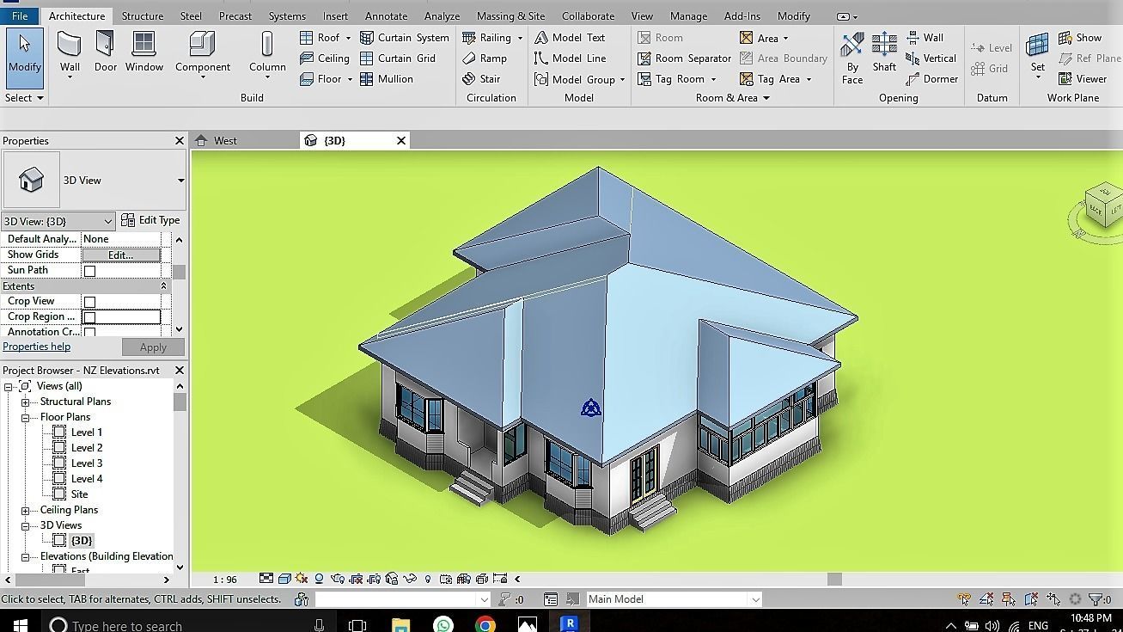Toggle the Crop Region Visible checkbox
Viewport: 1123px width, 632px height.
[x=89, y=317]
